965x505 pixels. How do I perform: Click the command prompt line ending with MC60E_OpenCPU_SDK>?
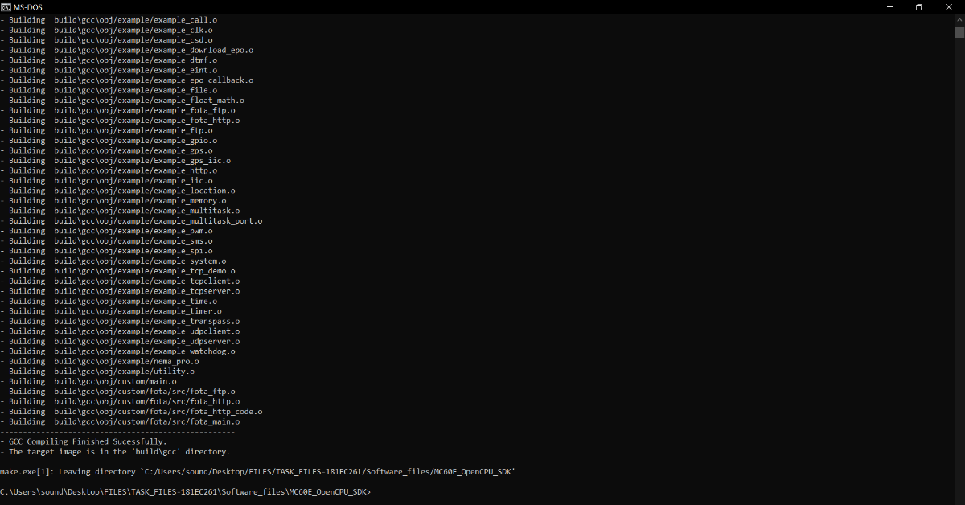pos(186,491)
